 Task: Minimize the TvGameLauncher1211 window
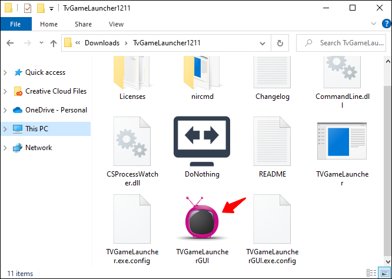[325, 8]
